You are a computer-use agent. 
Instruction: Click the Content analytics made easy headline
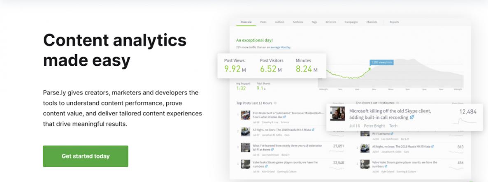tap(114, 50)
